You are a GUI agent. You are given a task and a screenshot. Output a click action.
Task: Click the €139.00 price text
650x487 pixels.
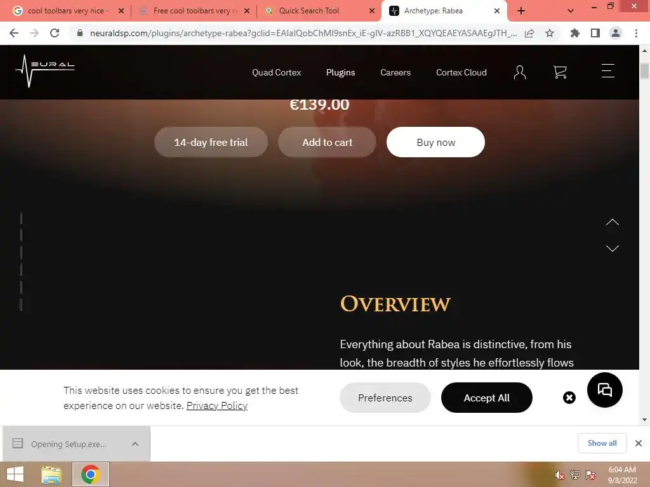(319, 105)
